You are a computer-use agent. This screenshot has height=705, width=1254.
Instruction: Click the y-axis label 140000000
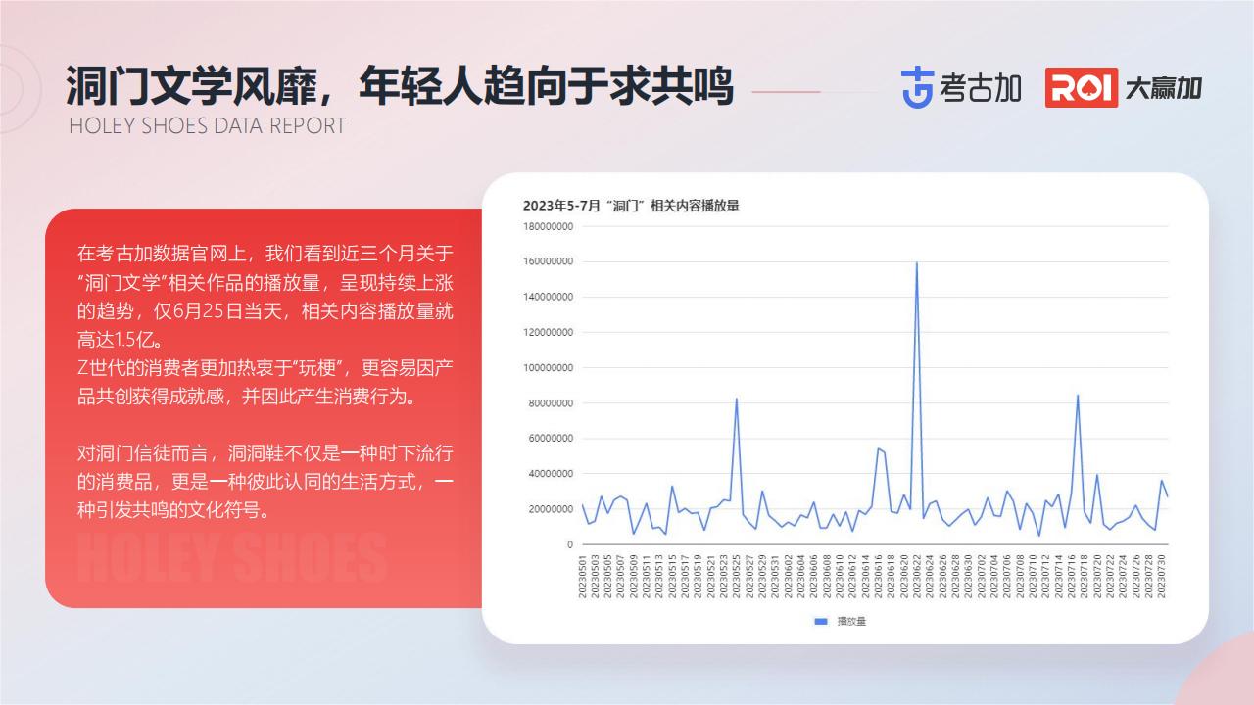point(547,297)
